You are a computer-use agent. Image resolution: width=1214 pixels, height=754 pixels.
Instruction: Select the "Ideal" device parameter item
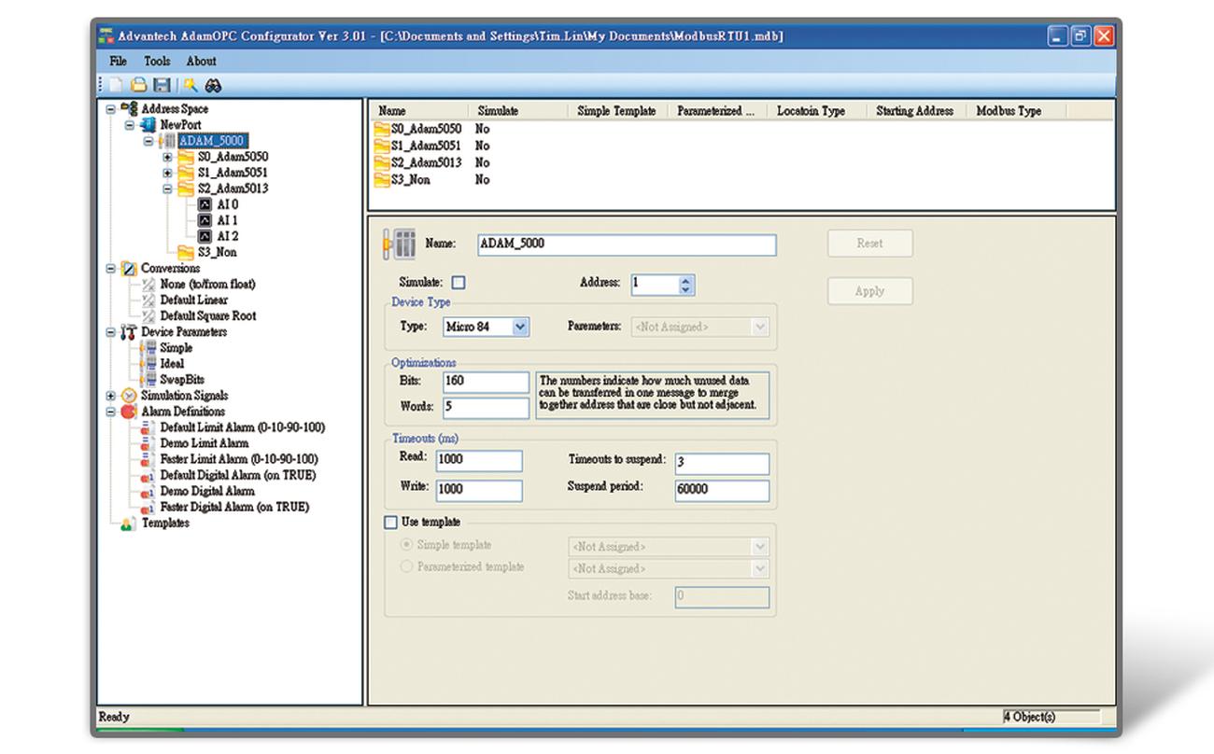point(172,364)
